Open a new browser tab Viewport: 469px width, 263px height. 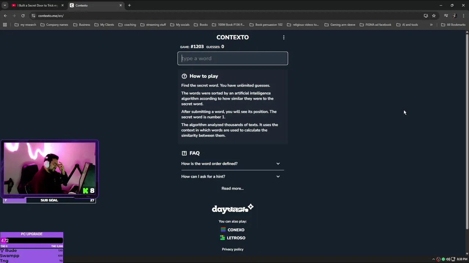129,5
